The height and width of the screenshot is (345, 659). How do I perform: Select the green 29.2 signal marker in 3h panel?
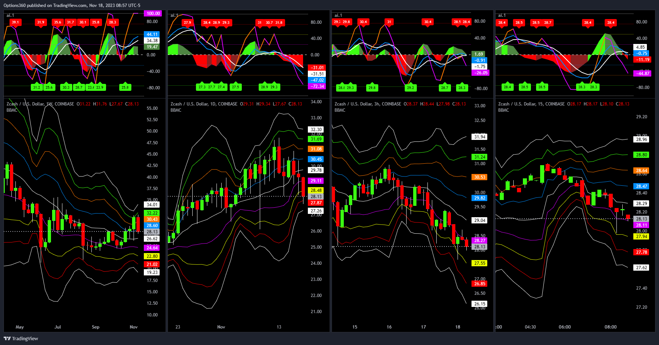coord(410,88)
